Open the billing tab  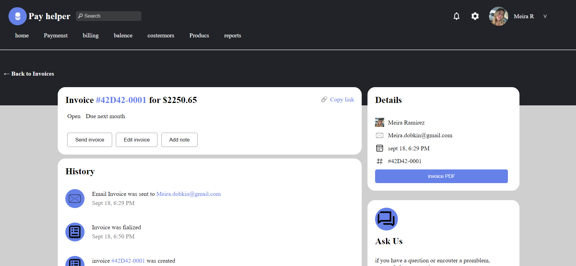[x=91, y=36]
